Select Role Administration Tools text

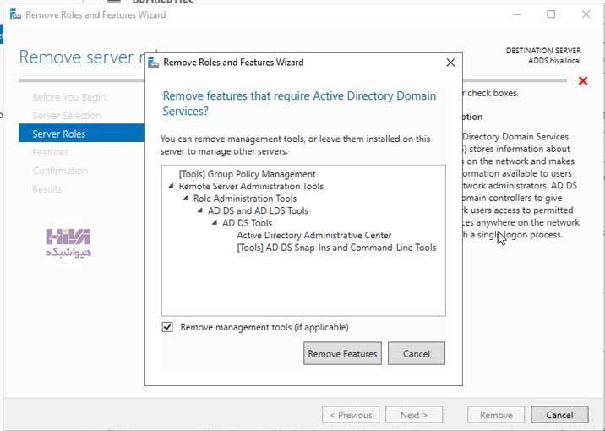pyautogui.click(x=245, y=199)
